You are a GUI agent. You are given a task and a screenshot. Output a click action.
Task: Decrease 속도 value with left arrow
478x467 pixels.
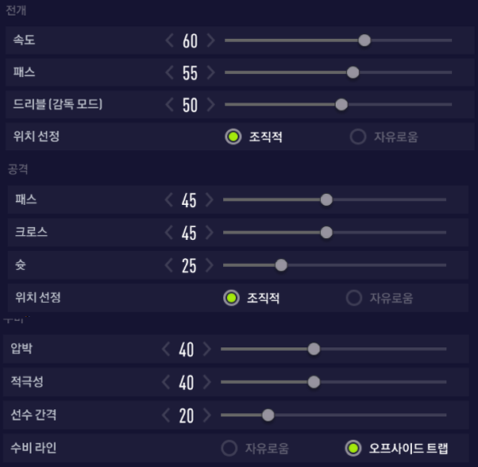169,41
